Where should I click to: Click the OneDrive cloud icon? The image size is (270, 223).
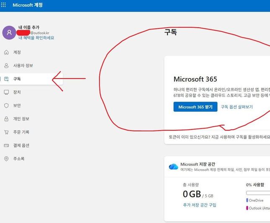point(174,167)
